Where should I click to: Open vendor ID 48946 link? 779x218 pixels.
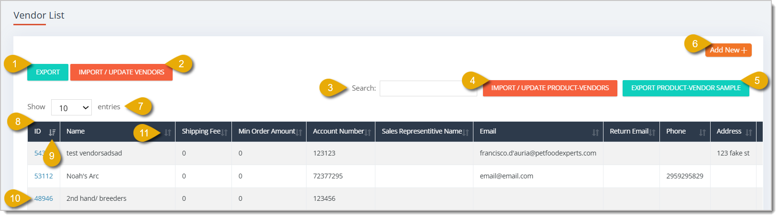44,198
